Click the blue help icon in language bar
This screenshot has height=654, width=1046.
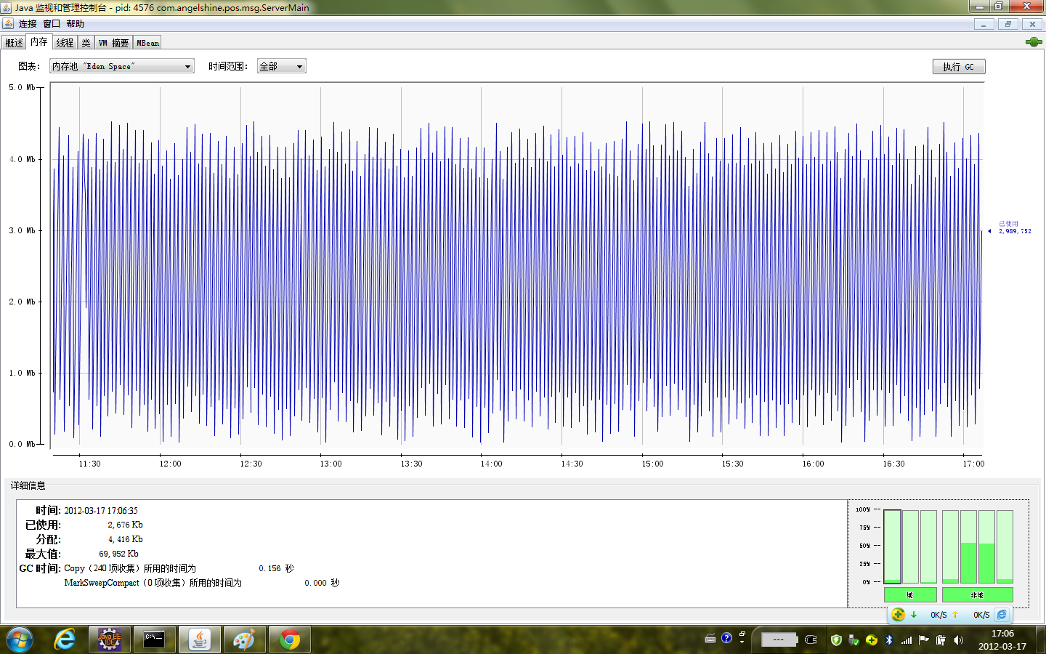pos(726,638)
